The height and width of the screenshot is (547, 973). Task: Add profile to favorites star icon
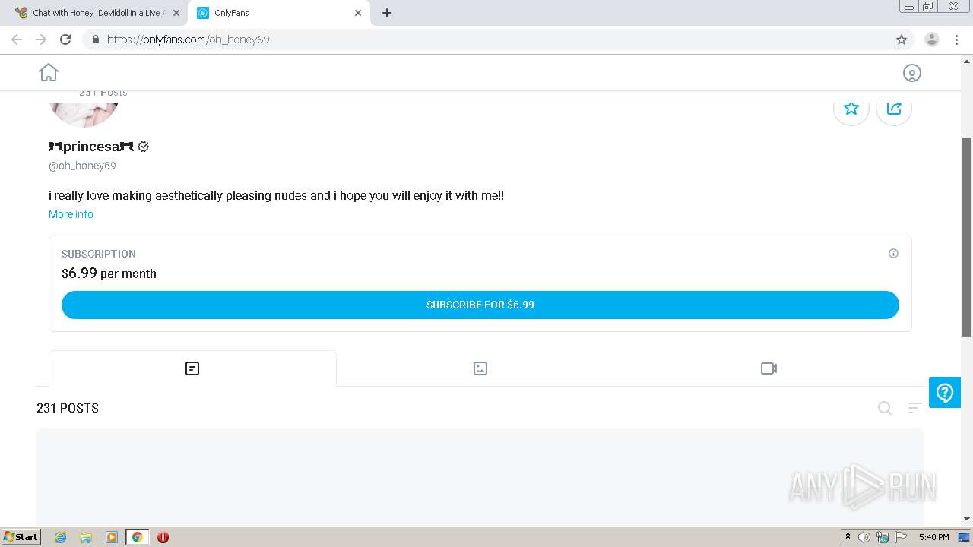click(851, 109)
